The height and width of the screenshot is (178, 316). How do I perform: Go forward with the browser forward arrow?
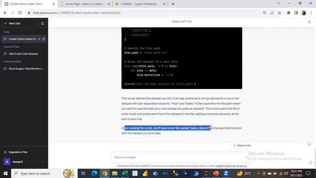coord(12,13)
